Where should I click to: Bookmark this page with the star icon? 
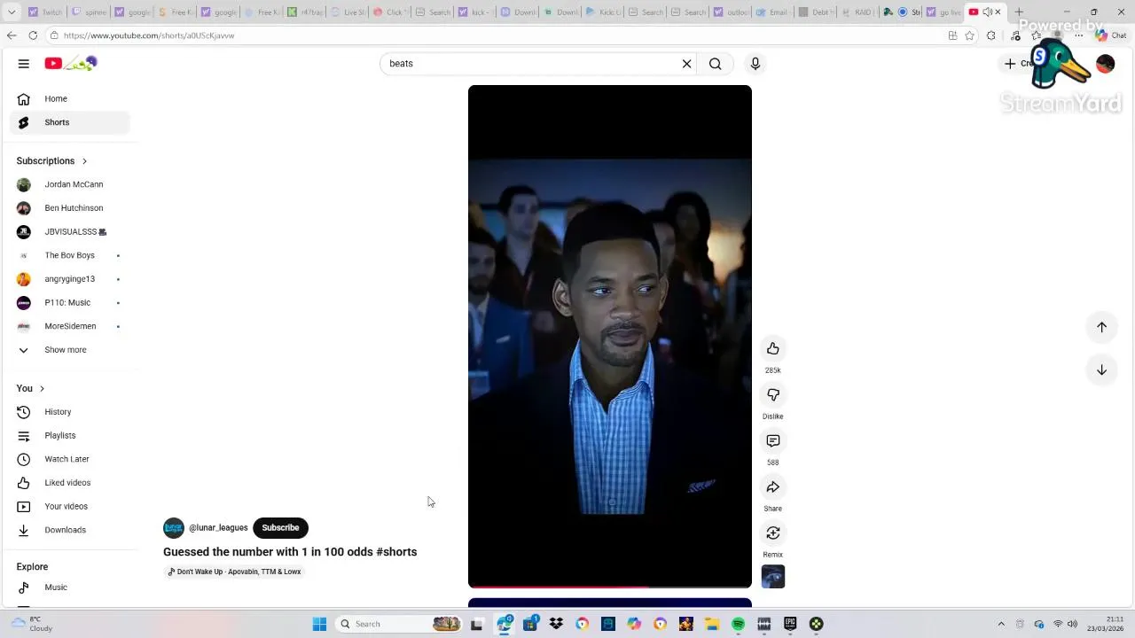(x=969, y=35)
